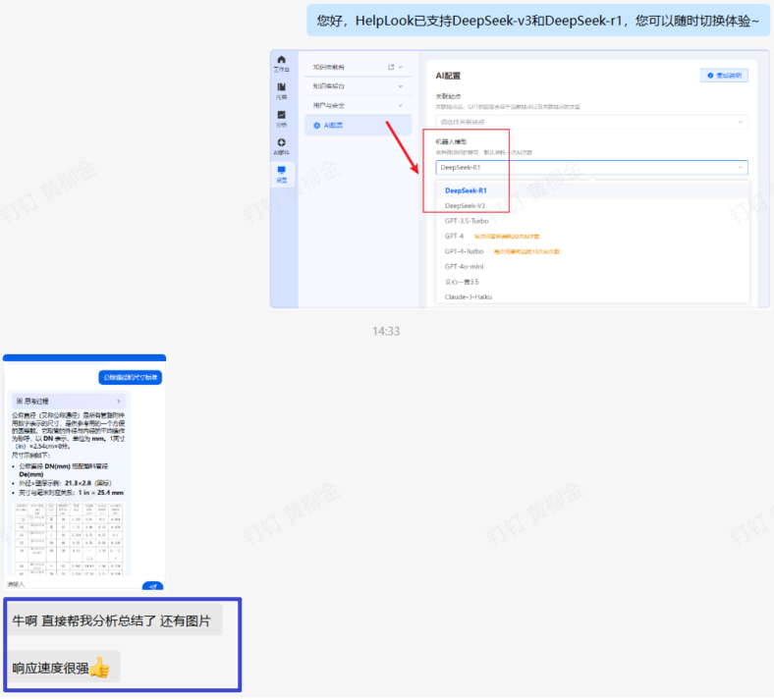Expand the second settings menu row

click(358, 86)
